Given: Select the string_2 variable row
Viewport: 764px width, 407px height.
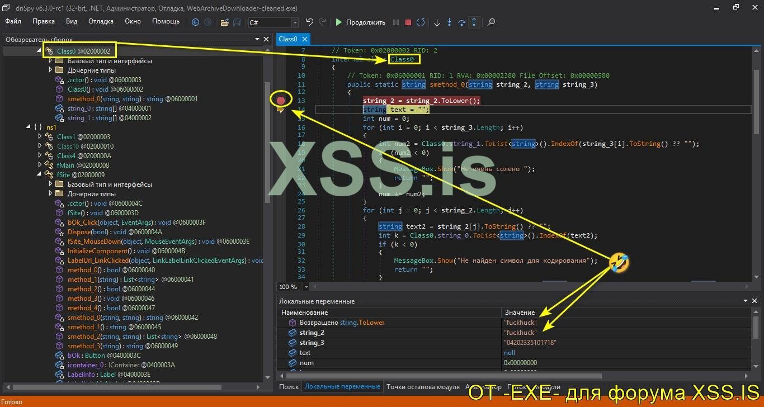Looking at the screenshot, I should click(x=514, y=333).
